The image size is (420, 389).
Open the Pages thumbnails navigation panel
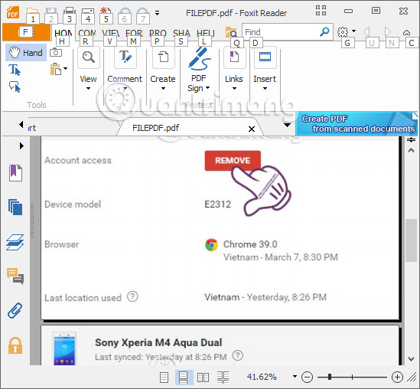[15, 207]
